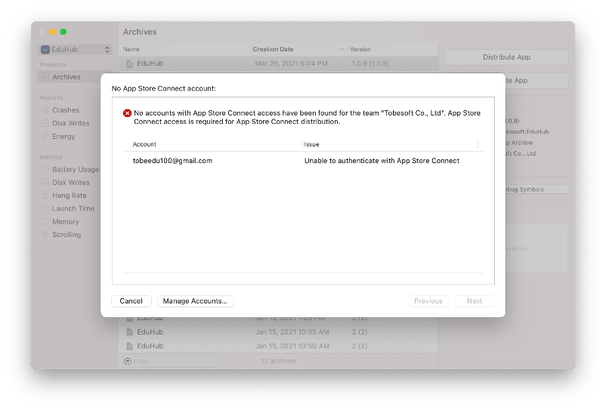This screenshot has height=410, width=606.
Task: Click the archive file icon for Mar 25 EduHub
Action: click(129, 63)
